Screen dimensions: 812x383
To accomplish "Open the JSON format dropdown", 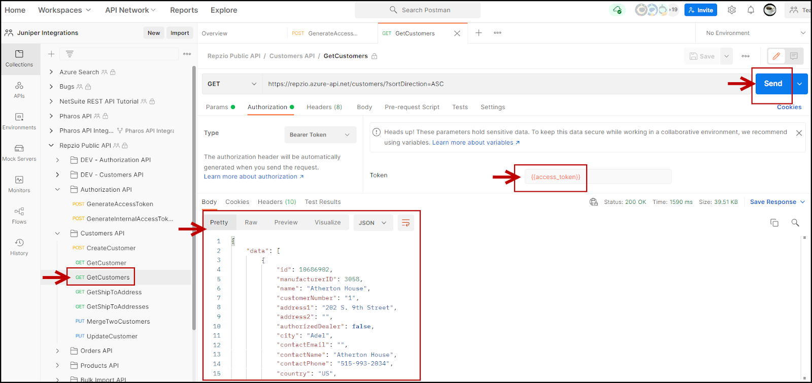I will pos(373,223).
